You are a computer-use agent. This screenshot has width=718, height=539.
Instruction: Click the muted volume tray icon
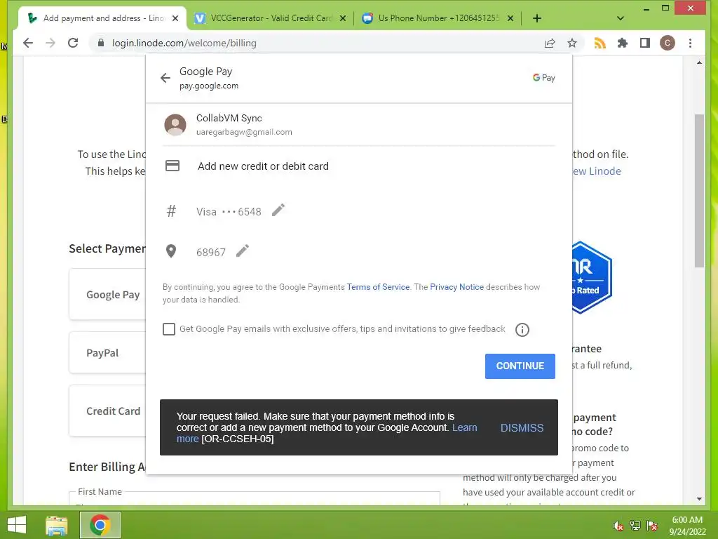(618, 526)
